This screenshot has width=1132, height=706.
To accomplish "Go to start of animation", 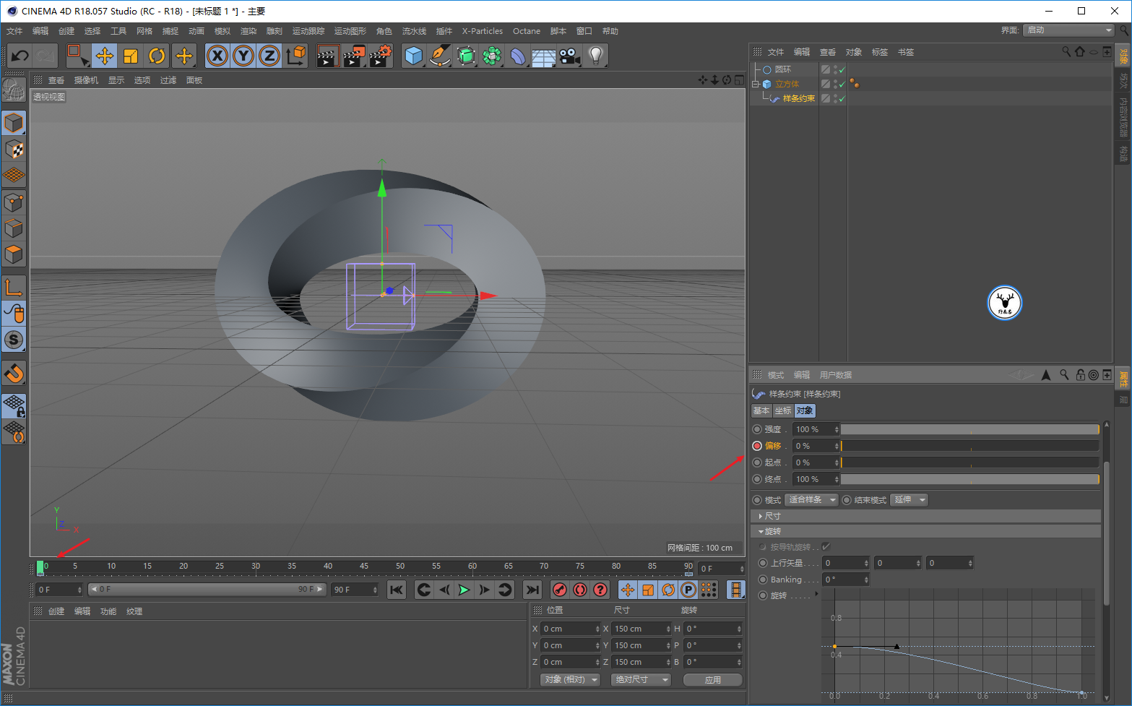I will tap(397, 590).
